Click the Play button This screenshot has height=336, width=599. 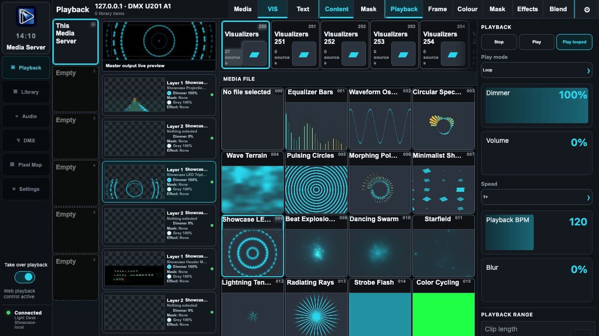(x=537, y=42)
